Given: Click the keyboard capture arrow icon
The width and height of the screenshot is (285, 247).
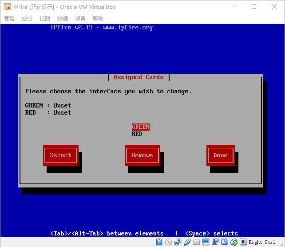Looking at the screenshot, I should point(243,242).
